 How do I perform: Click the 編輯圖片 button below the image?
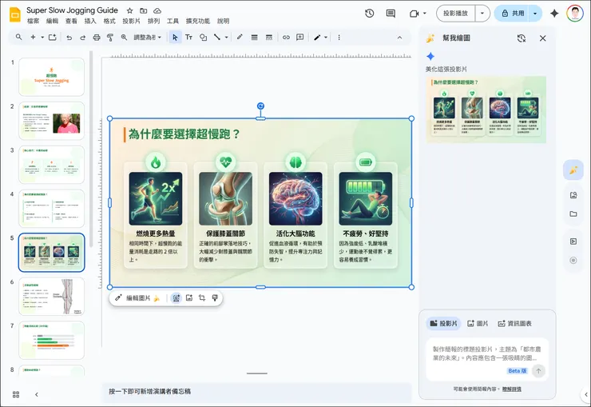coord(138,298)
